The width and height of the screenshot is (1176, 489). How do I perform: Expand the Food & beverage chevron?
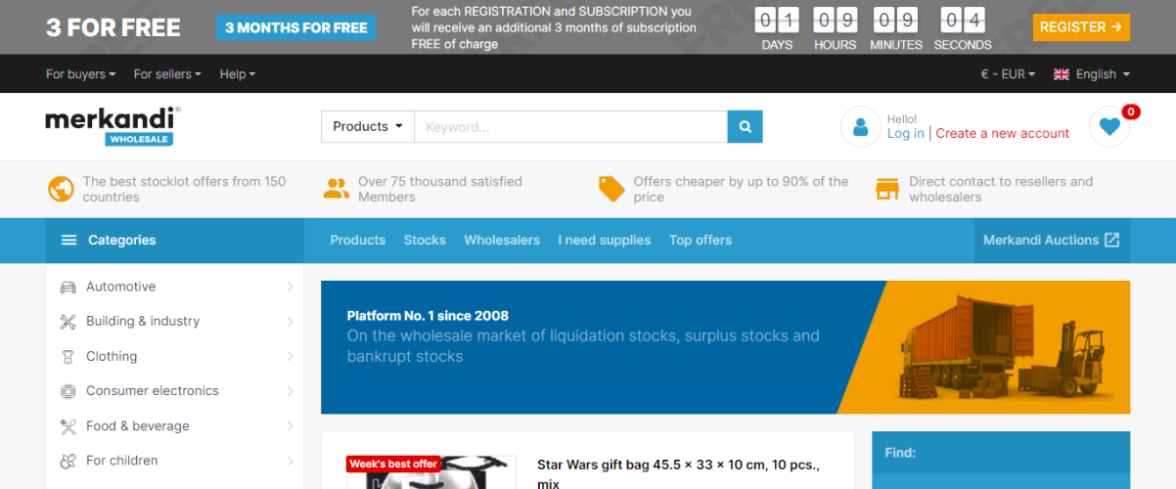tap(291, 426)
